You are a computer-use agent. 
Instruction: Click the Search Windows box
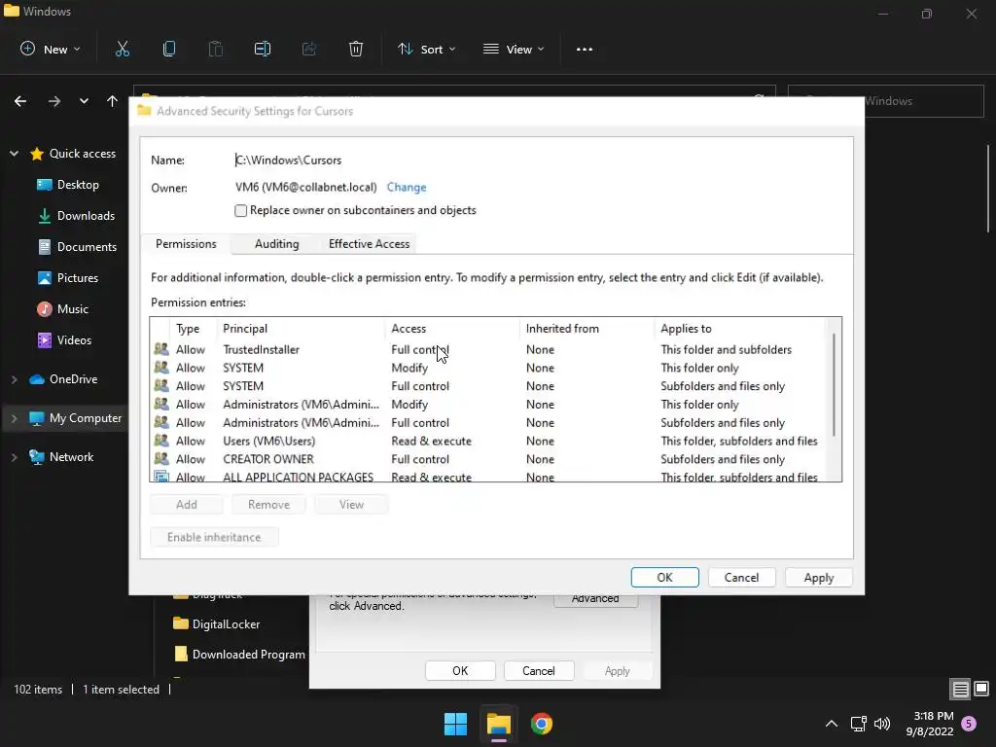point(885,101)
